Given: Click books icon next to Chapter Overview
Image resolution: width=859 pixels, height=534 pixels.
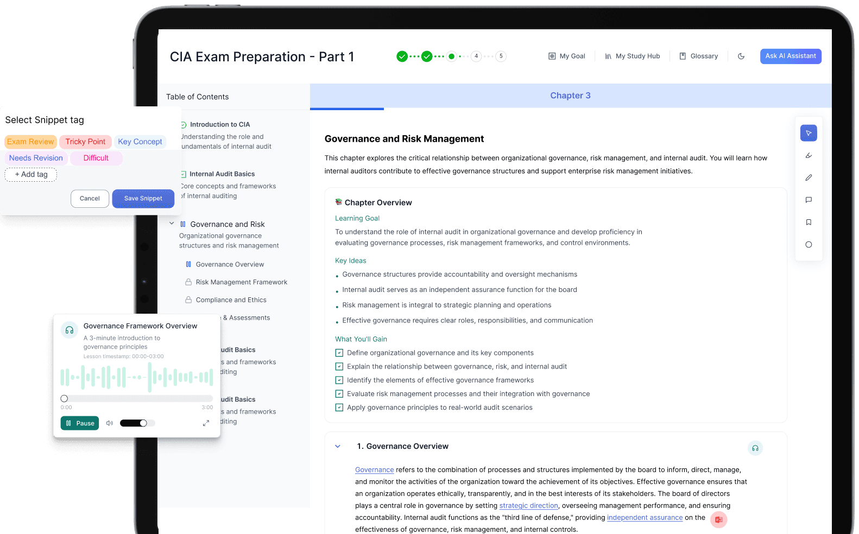Looking at the screenshot, I should click(x=339, y=202).
